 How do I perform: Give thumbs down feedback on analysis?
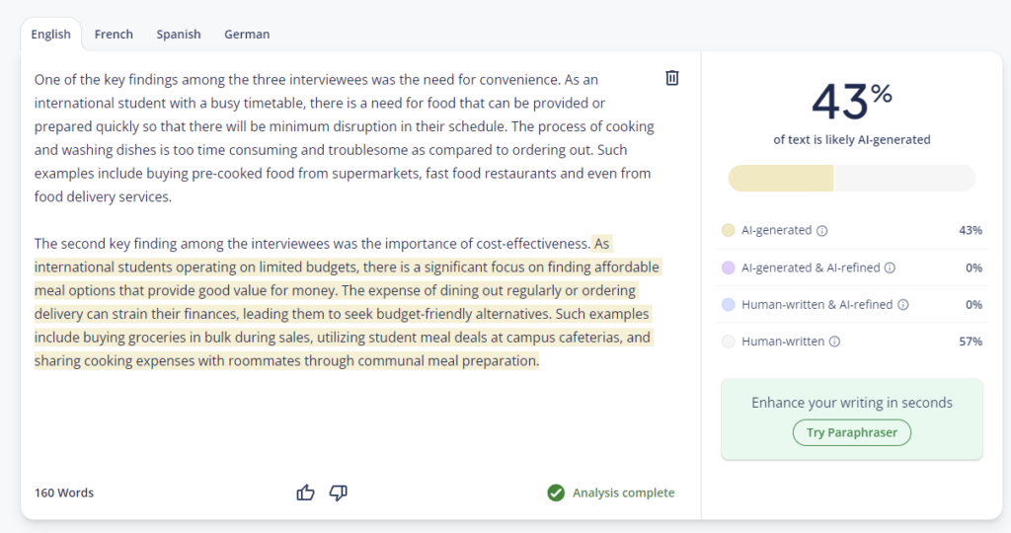point(339,494)
